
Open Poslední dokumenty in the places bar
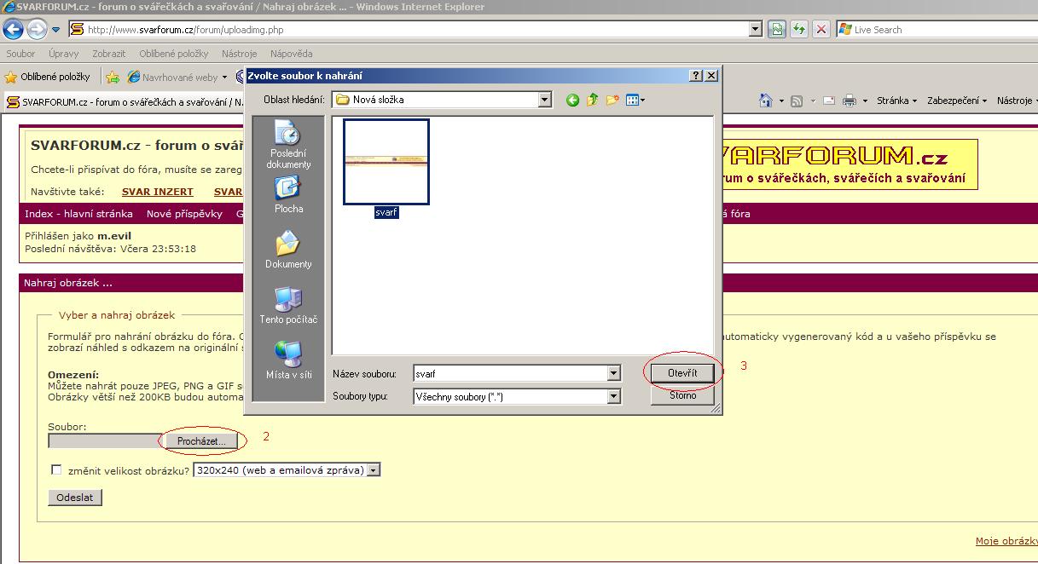[x=288, y=145]
